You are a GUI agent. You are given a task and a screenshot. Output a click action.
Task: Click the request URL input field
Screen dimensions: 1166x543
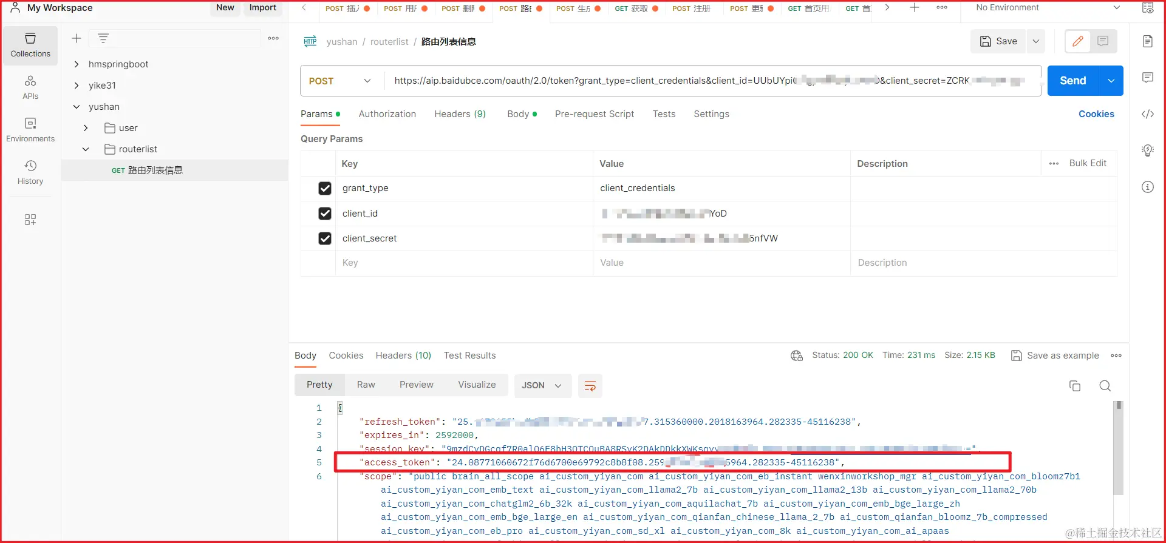click(x=712, y=81)
